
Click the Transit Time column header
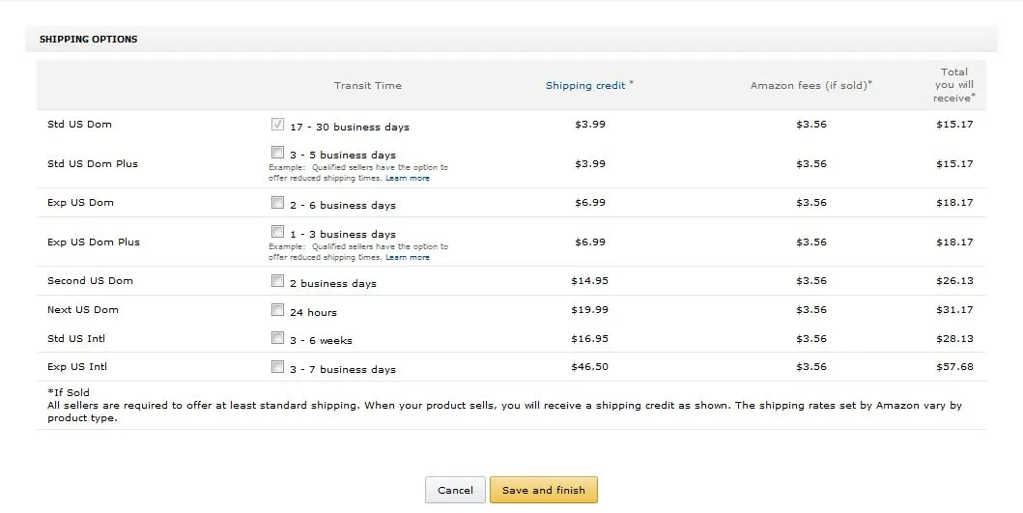point(367,86)
